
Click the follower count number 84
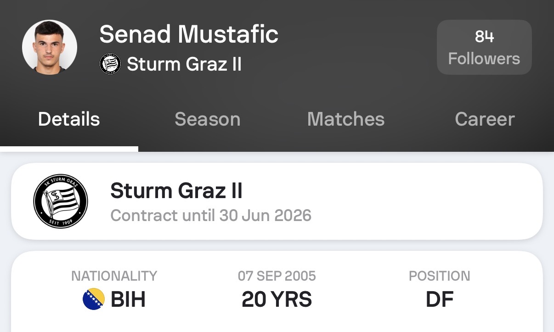click(x=484, y=36)
